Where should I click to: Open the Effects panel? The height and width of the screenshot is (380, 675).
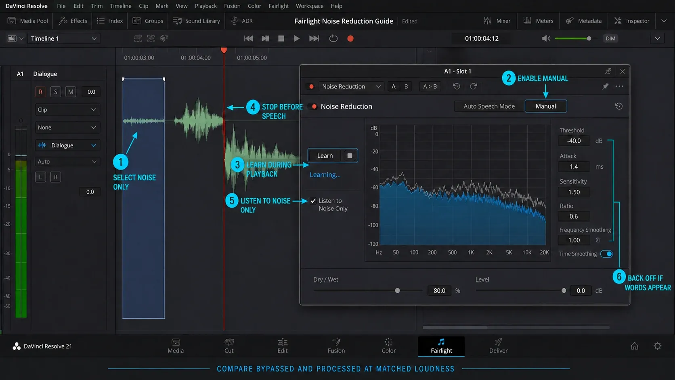[73, 21]
